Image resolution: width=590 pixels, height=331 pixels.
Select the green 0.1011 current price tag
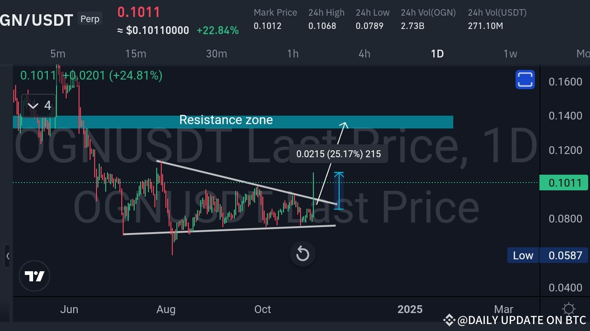coord(564,183)
